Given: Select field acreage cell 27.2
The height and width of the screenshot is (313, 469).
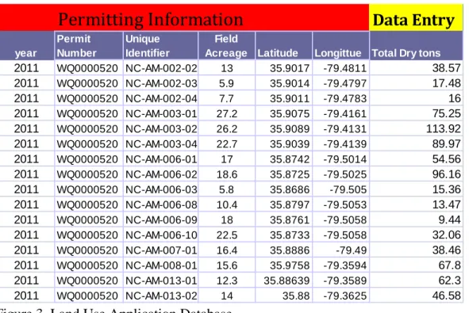Looking at the screenshot, I should tap(226, 113).
